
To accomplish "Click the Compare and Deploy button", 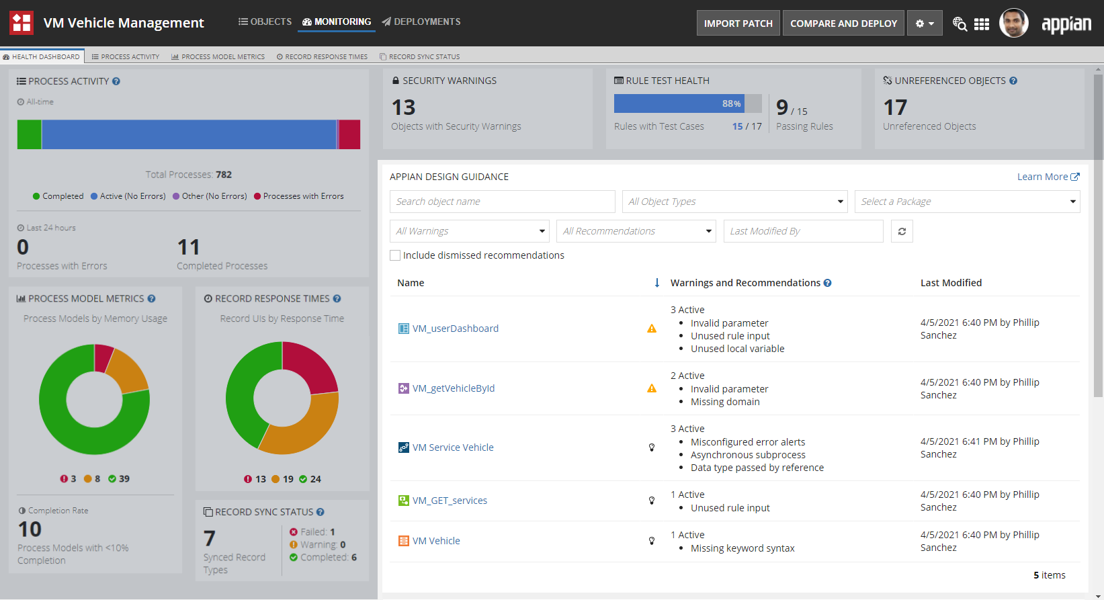I will (844, 24).
